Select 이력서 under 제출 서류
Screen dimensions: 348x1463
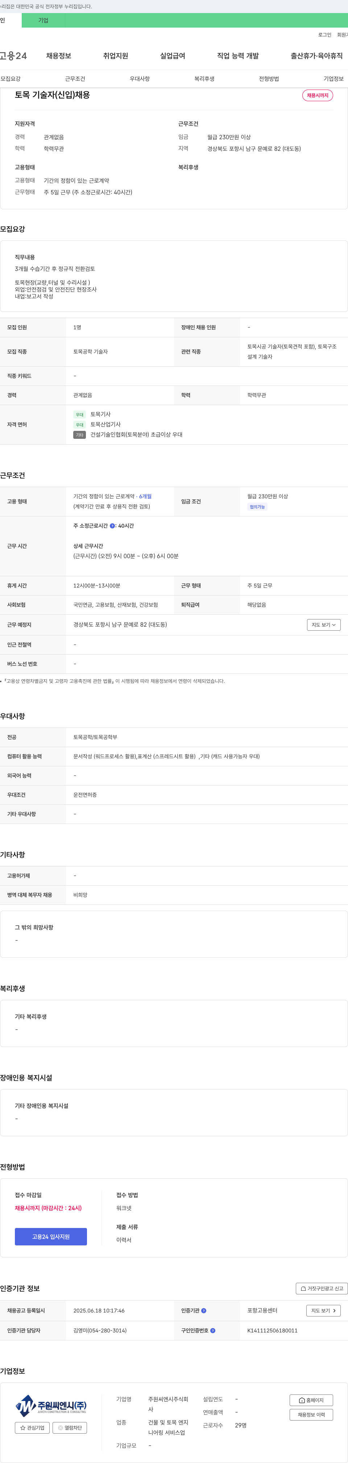pos(124,1240)
